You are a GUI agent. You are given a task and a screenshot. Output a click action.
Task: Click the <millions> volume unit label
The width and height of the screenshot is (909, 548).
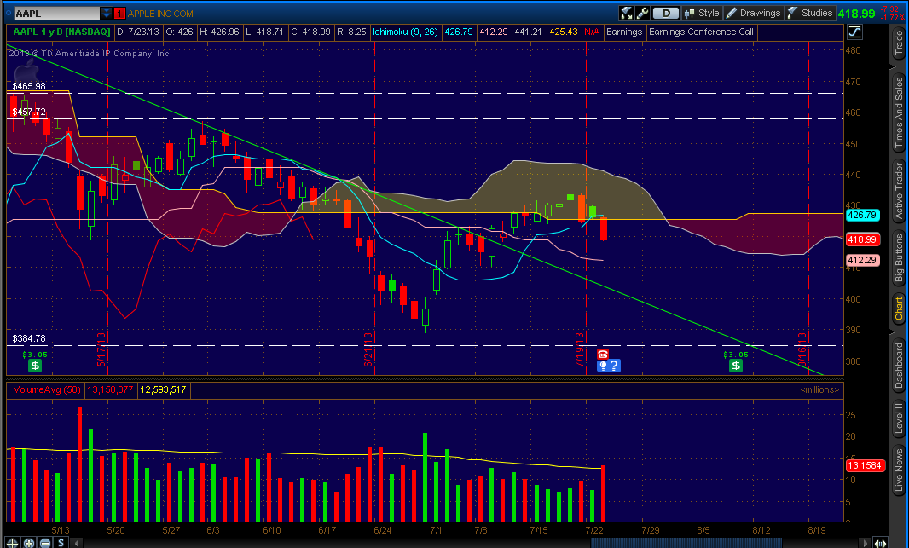(819, 389)
